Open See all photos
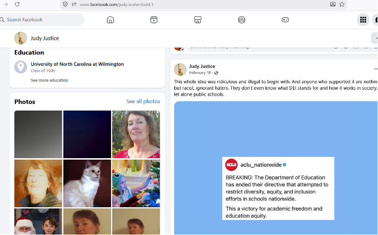Viewport: 378px width, 235px height. [143, 102]
